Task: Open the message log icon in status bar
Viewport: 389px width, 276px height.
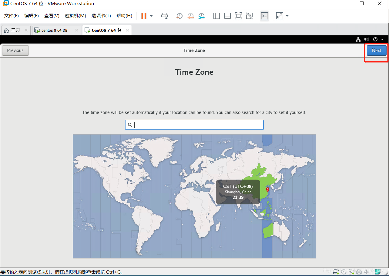Action: pyautogui.click(x=377, y=271)
